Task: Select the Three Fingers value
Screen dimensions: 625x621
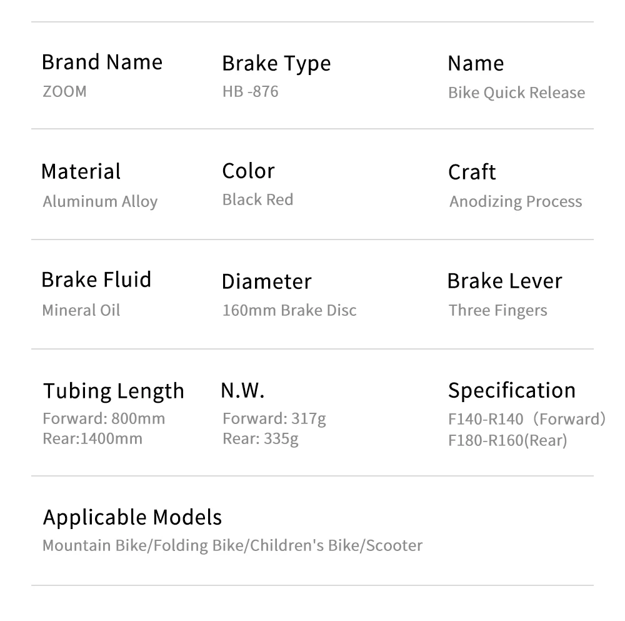Action: point(497,310)
